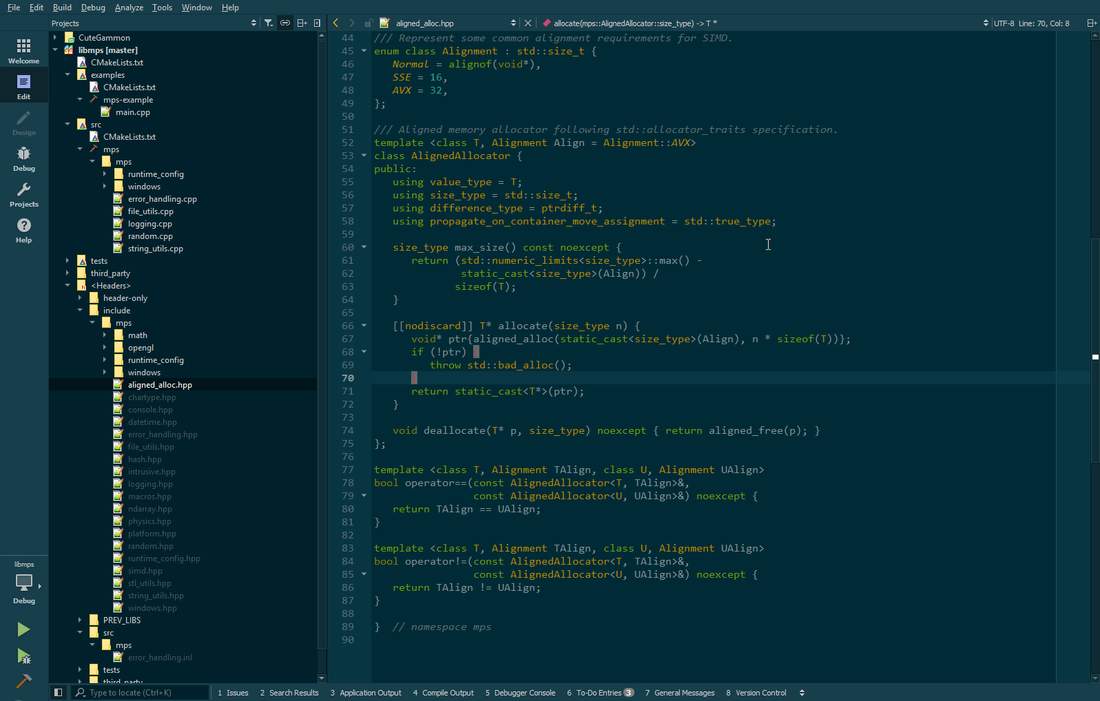Open the Build menu
The image size is (1100, 701).
click(x=62, y=8)
